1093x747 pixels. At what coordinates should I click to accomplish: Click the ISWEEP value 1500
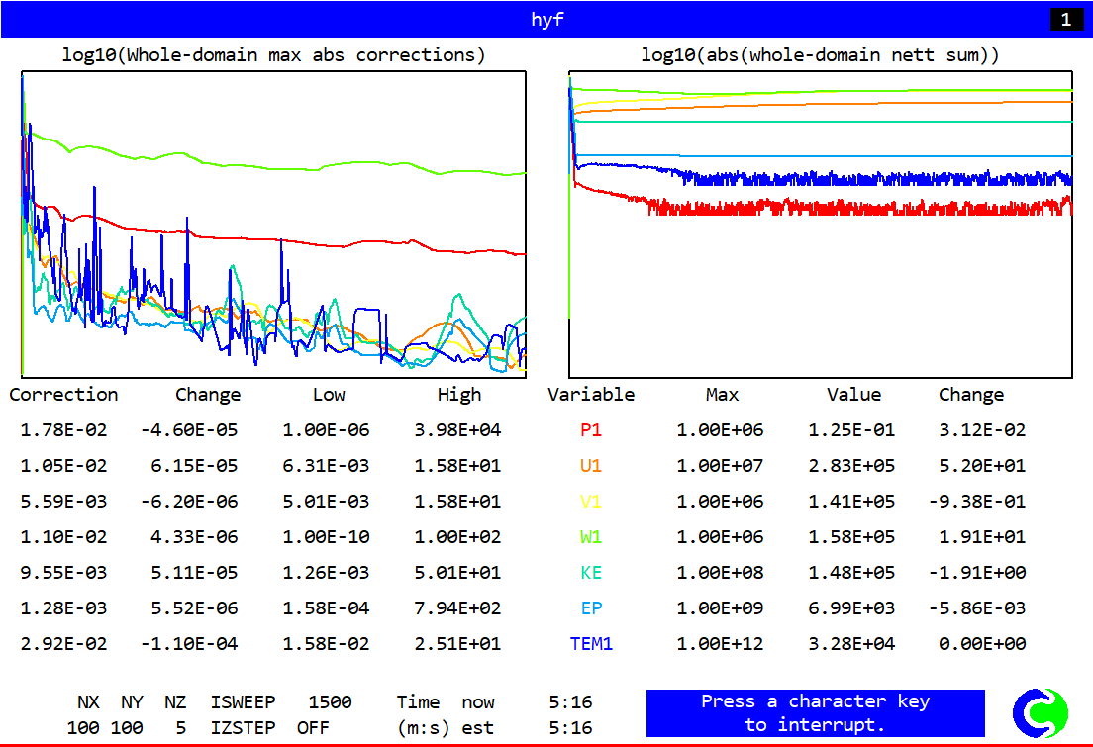pyautogui.click(x=330, y=702)
